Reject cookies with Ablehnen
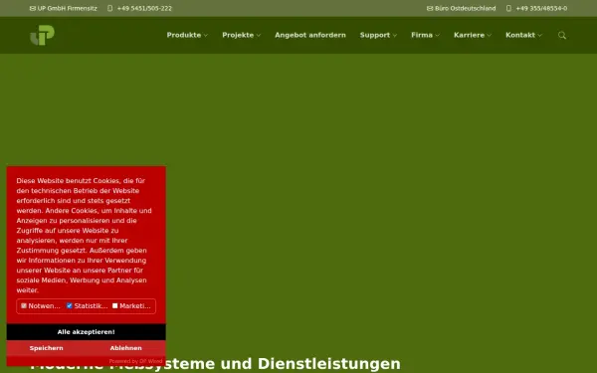The image size is (597, 373). click(126, 348)
